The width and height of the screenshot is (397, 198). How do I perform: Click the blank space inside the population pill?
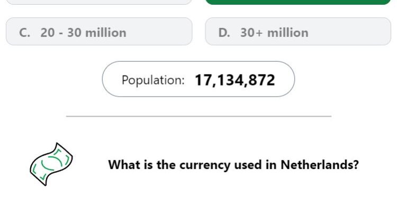click(284, 79)
